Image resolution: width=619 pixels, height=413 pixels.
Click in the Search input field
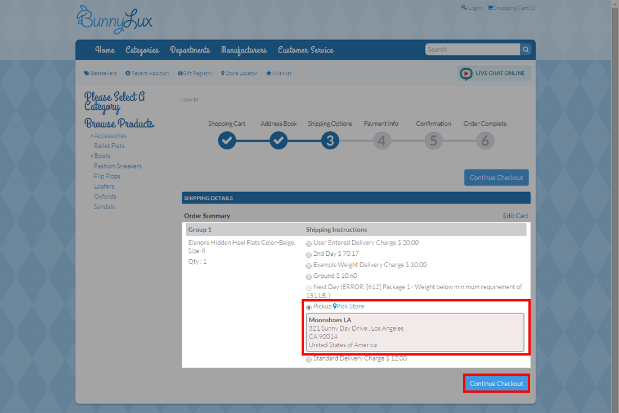pos(473,50)
